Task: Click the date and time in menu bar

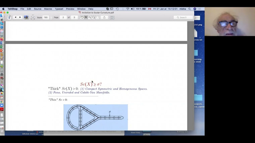Action: (x=165, y=9)
